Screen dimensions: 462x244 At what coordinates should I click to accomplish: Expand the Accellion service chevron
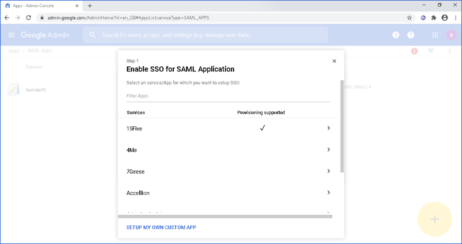[329, 192]
